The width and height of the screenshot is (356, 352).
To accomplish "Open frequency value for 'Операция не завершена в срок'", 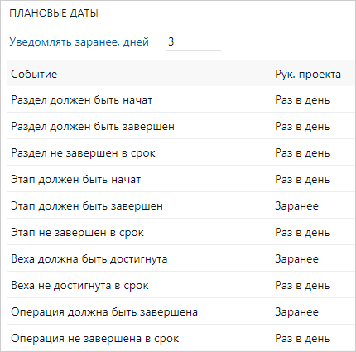I will point(302,338).
